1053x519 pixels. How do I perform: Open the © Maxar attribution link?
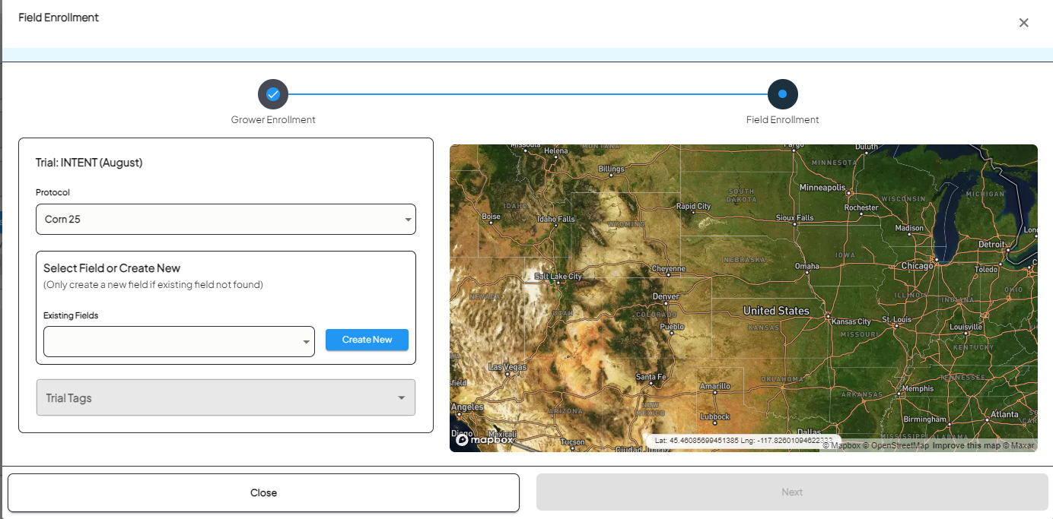point(1017,446)
